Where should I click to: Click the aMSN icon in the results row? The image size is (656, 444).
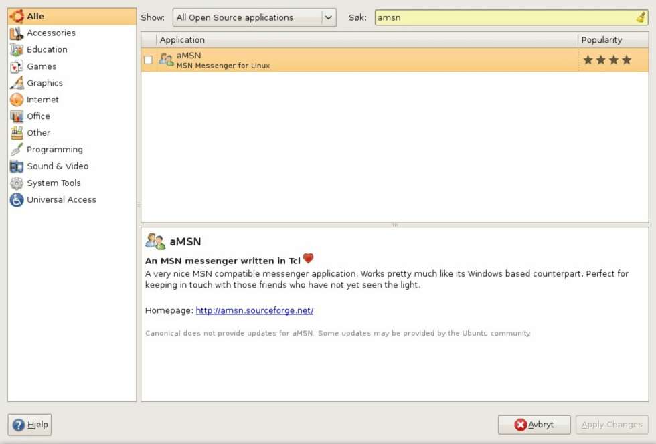166,60
